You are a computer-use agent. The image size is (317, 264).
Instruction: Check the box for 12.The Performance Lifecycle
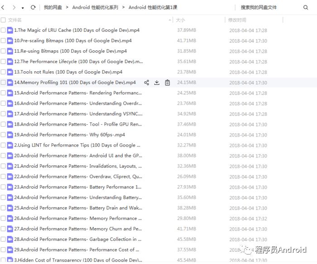tap(3, 61)
